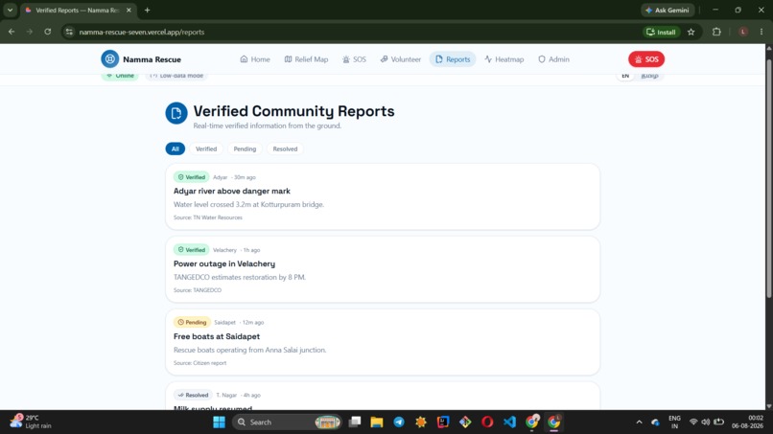Open the Volunteer page
The height and width of the screenshot is (434, 773).
[400, 59]
